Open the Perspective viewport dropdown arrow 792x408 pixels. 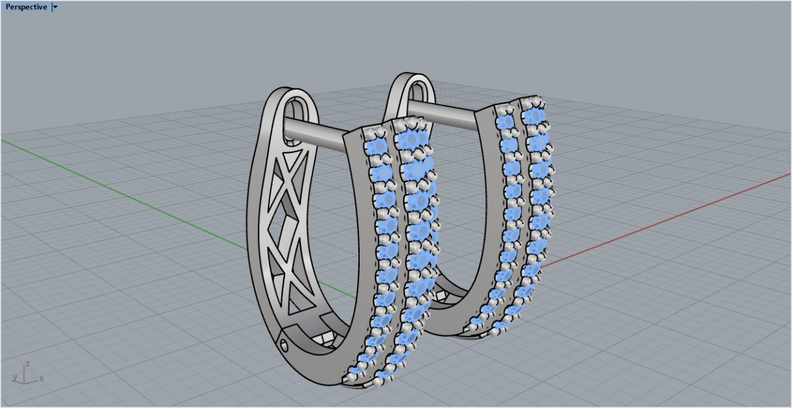(55, 7)
